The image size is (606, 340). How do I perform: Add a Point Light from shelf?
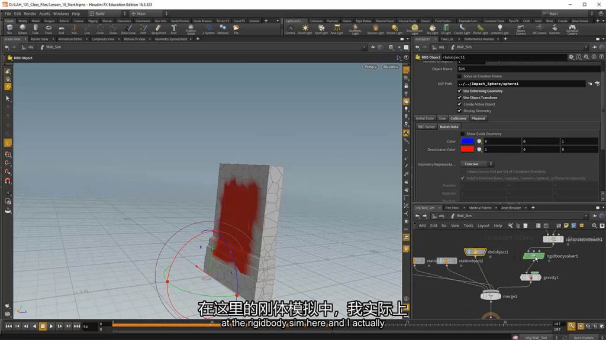click(x=305, y=30)
